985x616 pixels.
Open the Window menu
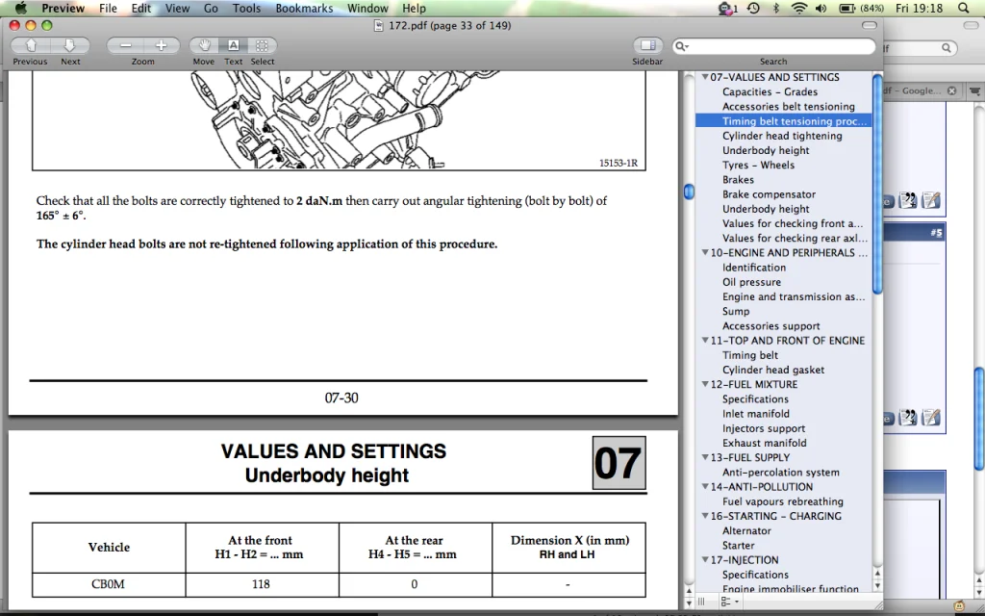click(x=367, y=8)
